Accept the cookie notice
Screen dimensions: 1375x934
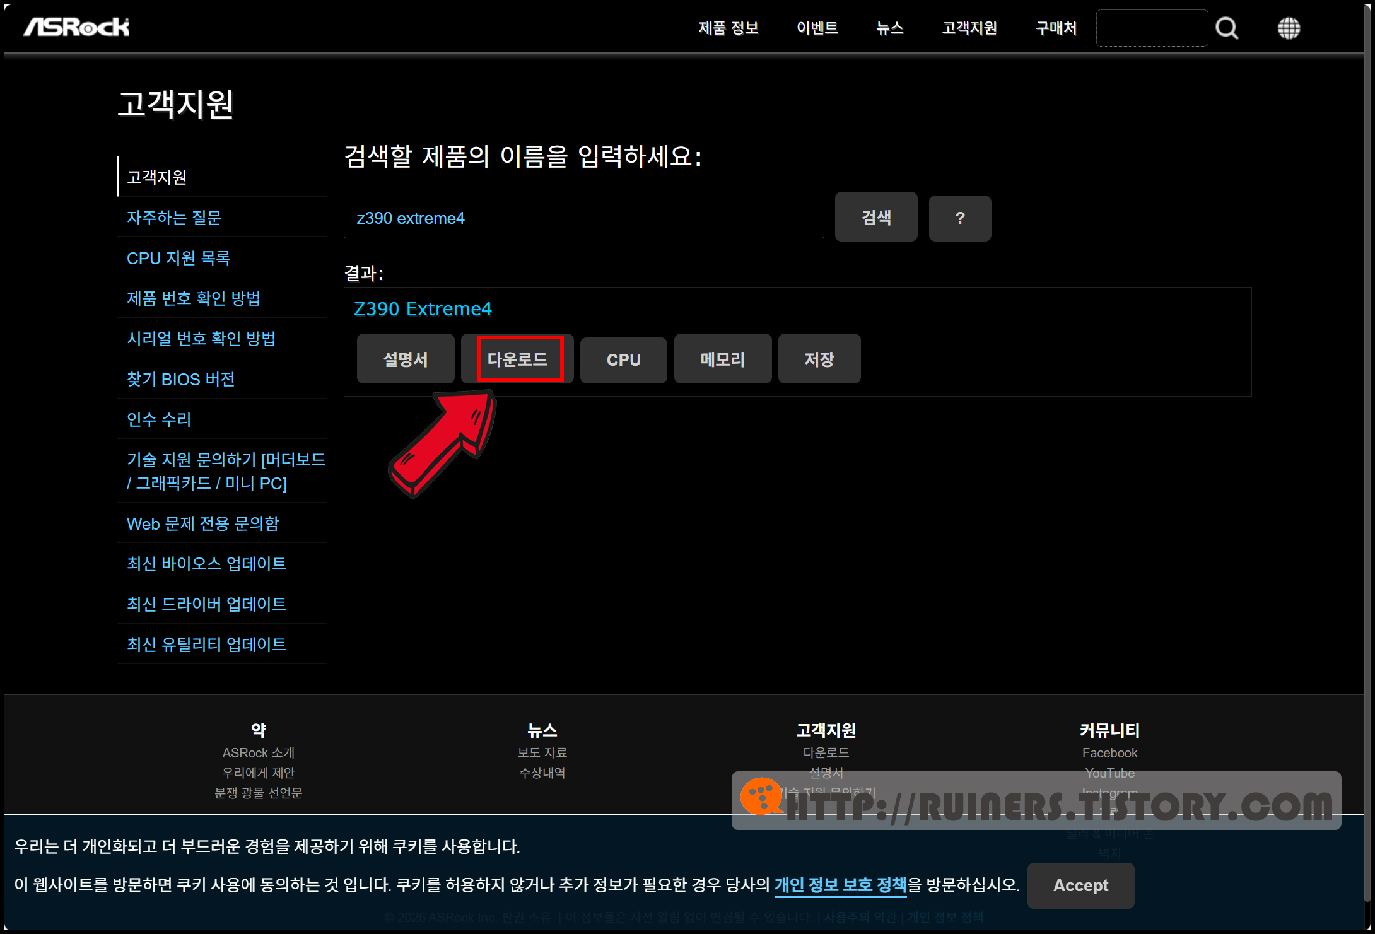pos(1080,885)
